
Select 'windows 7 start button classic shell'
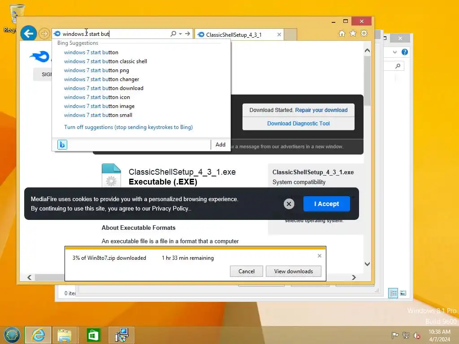[x=105, y=61]
